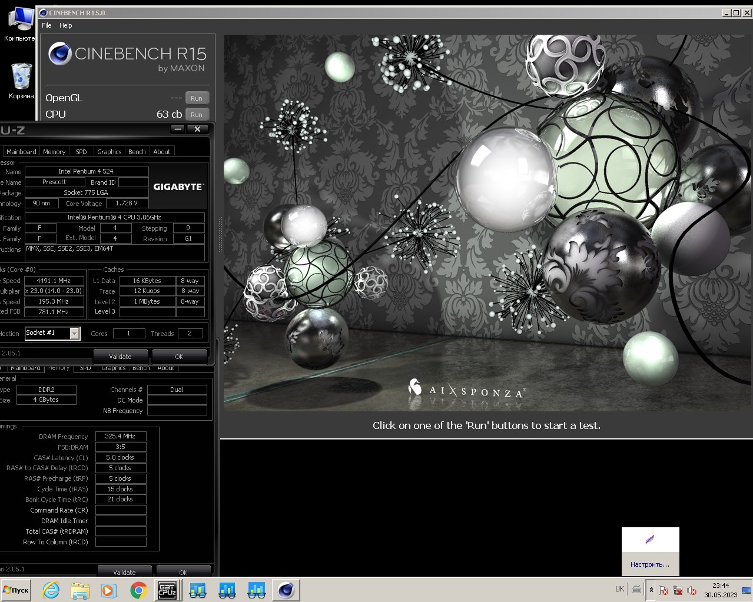Click the splitter grip beside render view
Screen dimensions: 753x602
(221, 235)
